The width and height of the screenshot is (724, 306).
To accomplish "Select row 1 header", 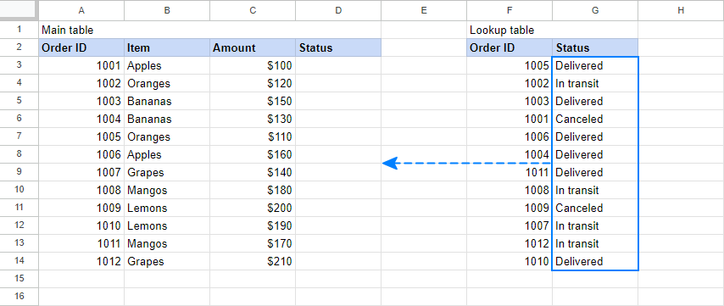I will tap(19, 30).
